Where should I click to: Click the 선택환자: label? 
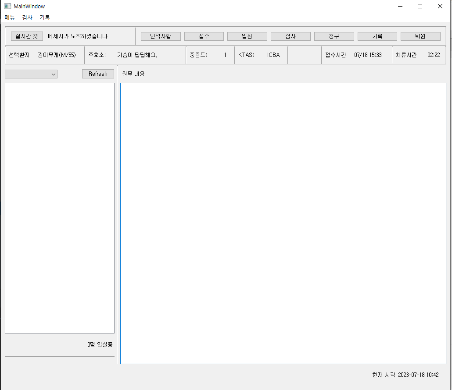click(20, 55)
